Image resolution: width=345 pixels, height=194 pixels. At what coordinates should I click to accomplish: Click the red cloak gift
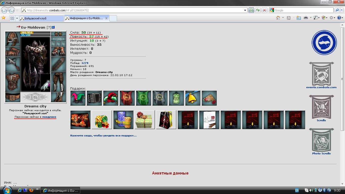[x=127, y=98]
